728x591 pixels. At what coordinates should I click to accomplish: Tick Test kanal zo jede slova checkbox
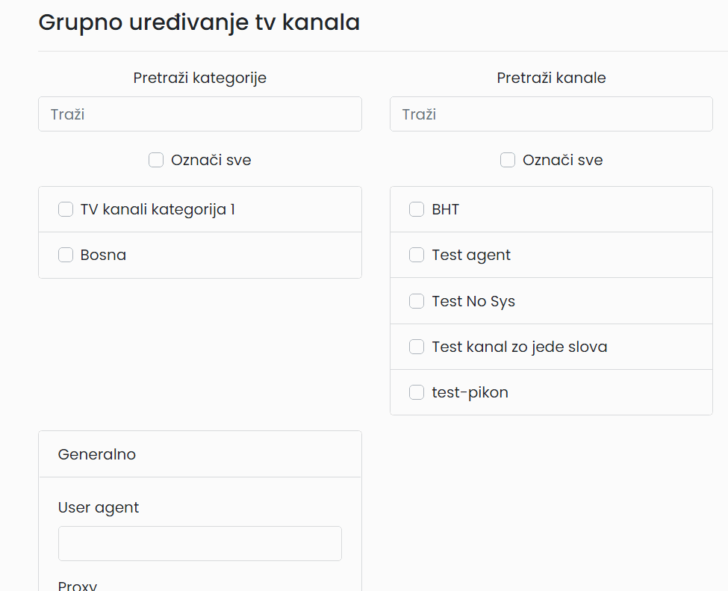[417, 347]
